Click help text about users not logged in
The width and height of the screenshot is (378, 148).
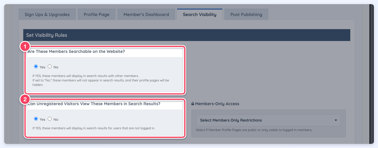tap(94, 128)
